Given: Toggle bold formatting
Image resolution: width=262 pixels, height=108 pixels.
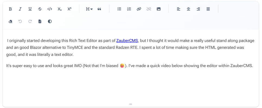Looking at the screenshot, I should [x=10, y=9].
